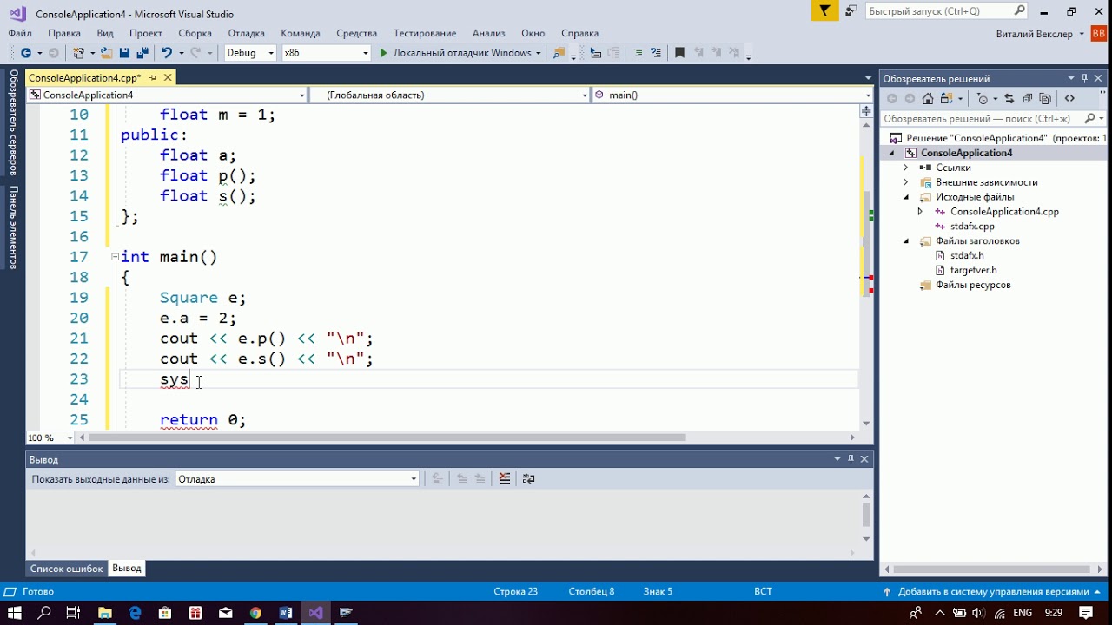Expand the Ссылки node
This screenshot has width=1112, height=625.
coord(905,168)
